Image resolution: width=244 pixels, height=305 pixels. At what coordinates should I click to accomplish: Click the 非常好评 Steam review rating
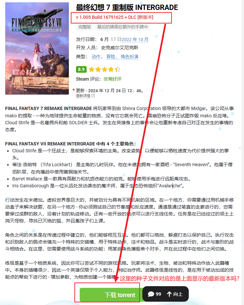pos(112,79)
